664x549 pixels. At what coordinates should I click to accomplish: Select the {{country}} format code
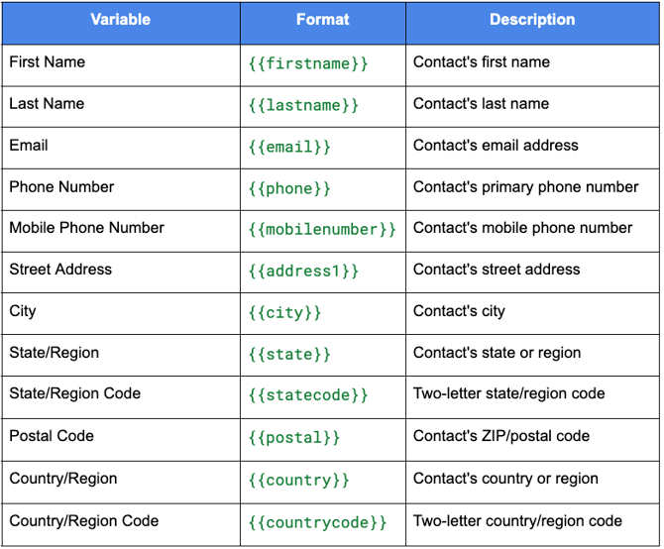[x=299, y=481]
